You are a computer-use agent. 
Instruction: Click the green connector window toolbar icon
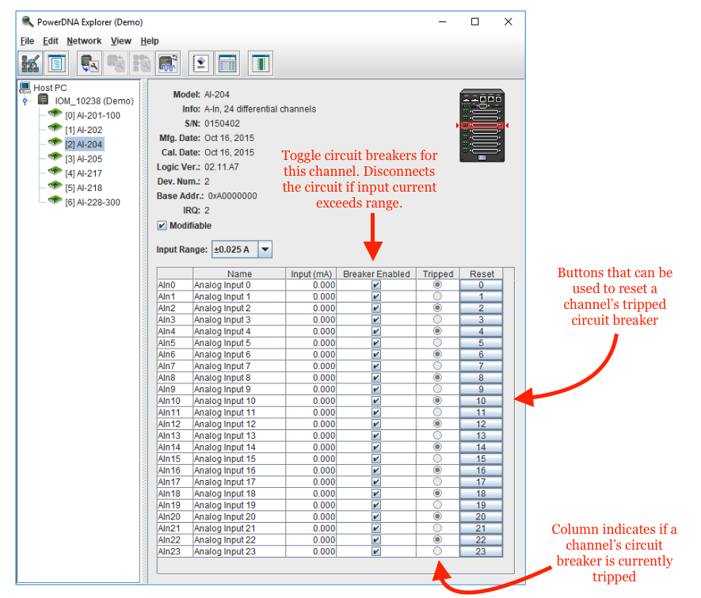click(261, 63)
